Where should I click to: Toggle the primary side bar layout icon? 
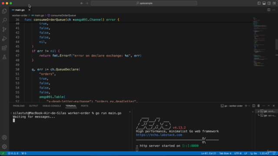259,3
